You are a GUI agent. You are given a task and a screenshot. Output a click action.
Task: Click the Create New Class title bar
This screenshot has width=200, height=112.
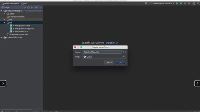click(100, 47)
